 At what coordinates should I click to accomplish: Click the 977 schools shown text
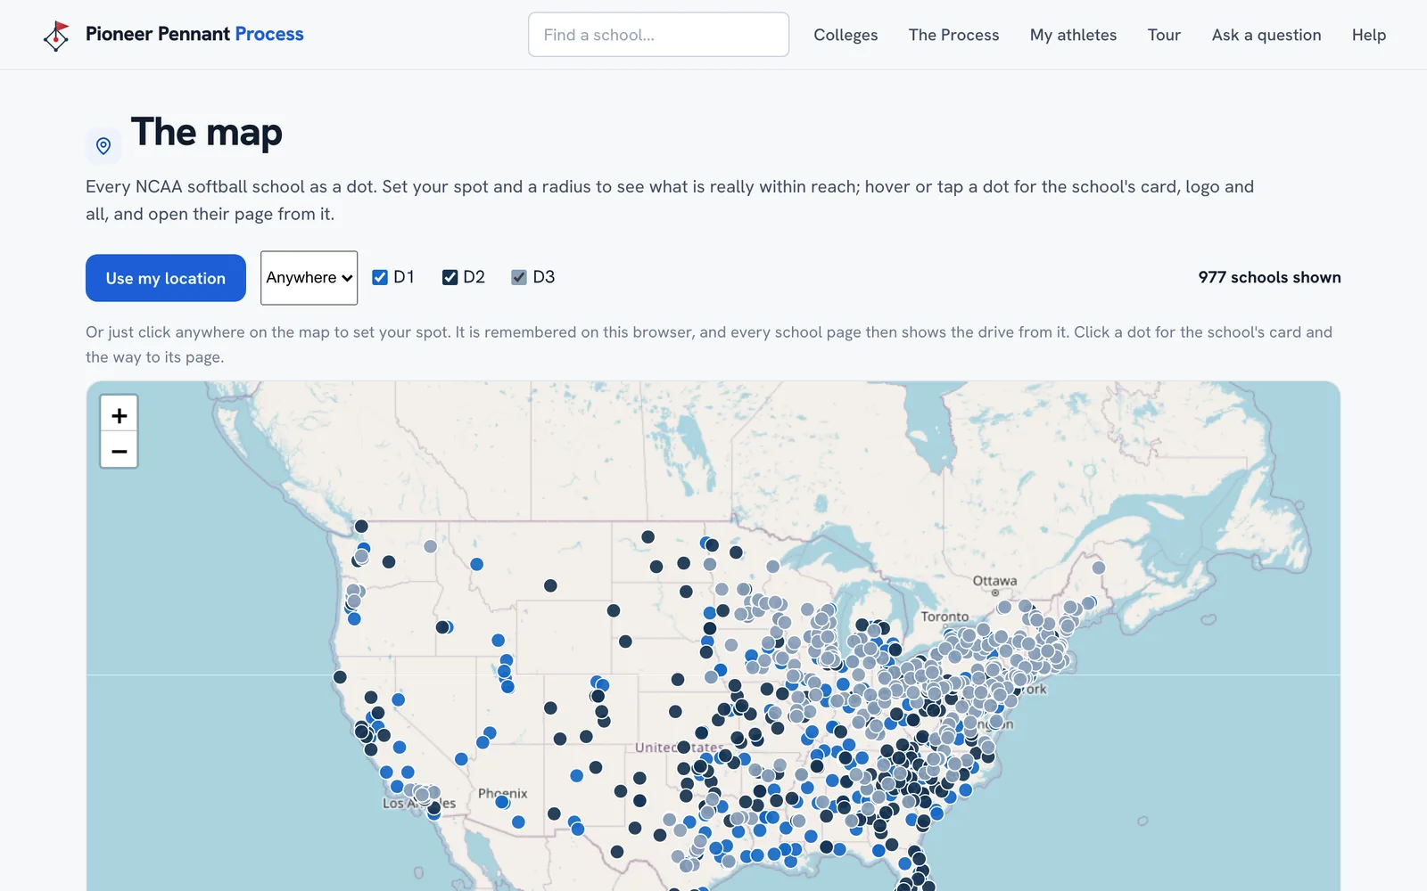(1269, 277)
